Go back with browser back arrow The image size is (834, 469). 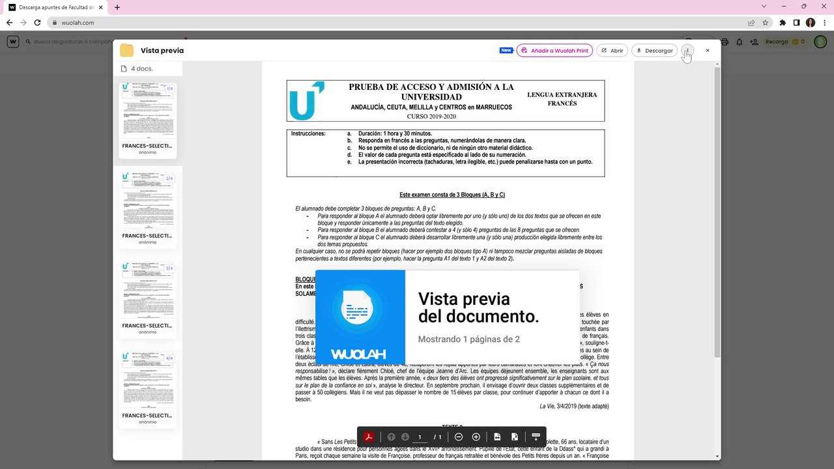tap(9, 22)
